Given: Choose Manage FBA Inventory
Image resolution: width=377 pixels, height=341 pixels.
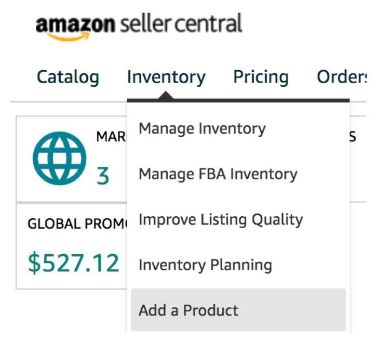Looking at the screenshot, I should click(x=218, y=174).
